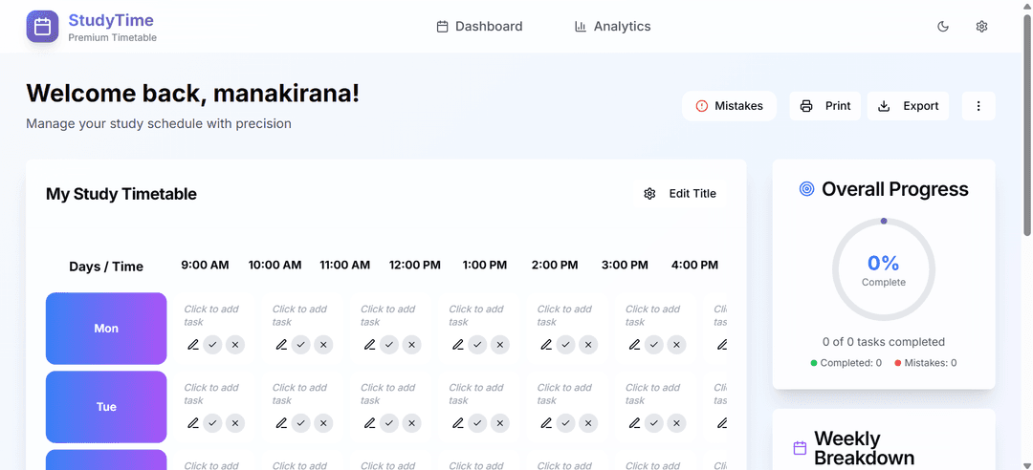Mark the Tuesday 12:00 PM task as a mistake
Screen dimensions: 1033x470
(500, 422)
